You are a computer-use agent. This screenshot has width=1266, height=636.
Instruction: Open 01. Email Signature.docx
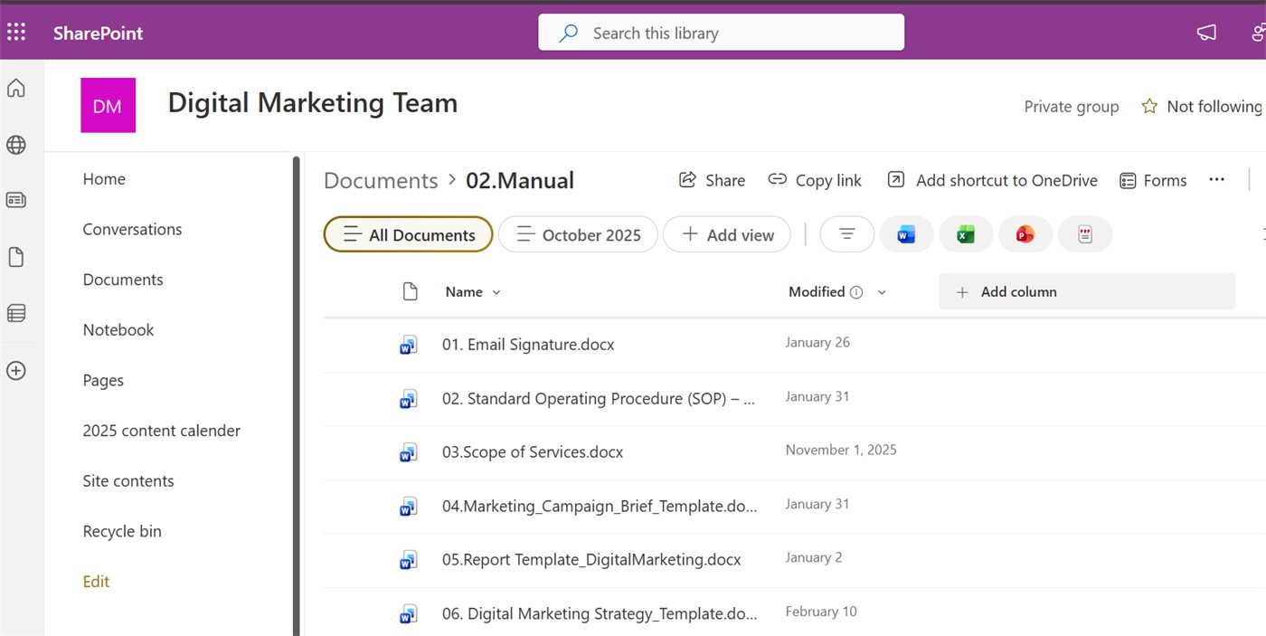pos(528,345)
